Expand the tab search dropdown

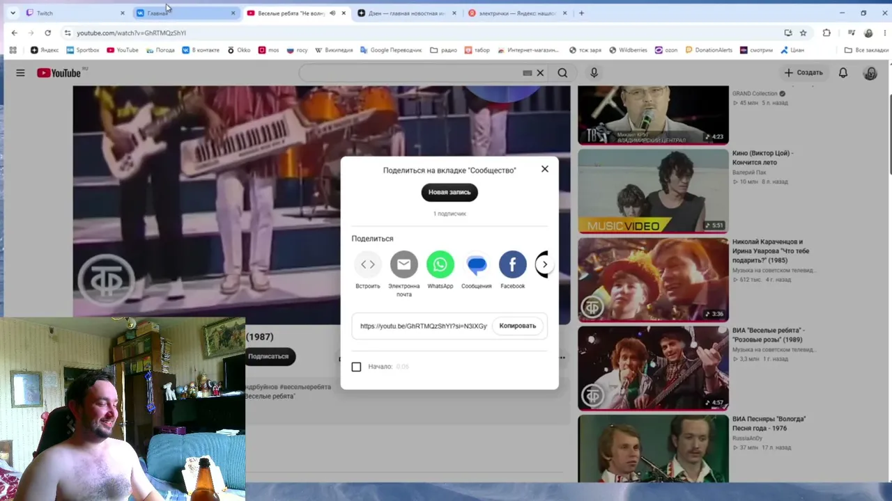pyautogui.click(x=13, y=13)
